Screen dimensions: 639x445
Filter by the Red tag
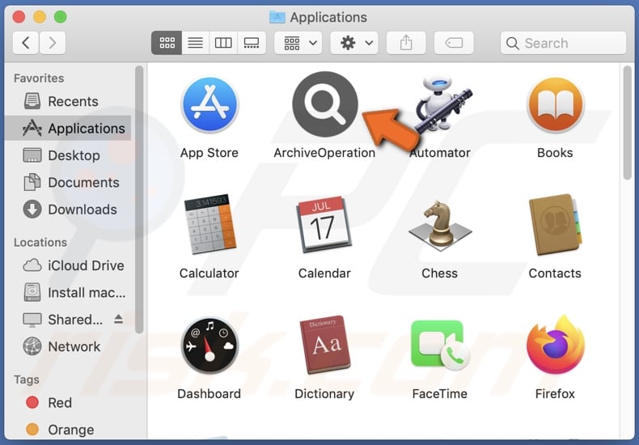(68, 403)
